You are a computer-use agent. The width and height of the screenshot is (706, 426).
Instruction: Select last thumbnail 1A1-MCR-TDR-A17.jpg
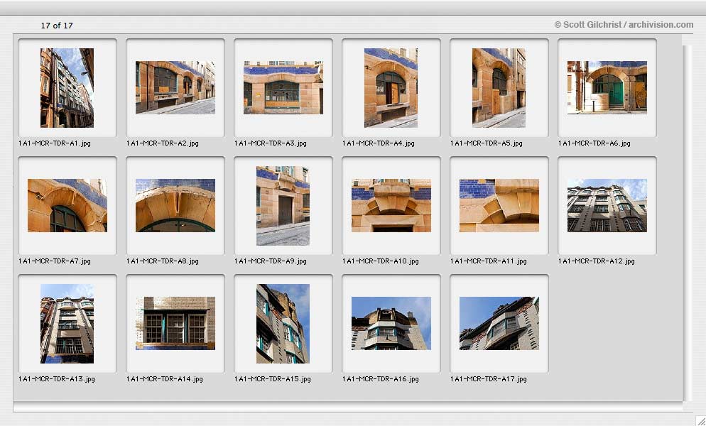499,323
